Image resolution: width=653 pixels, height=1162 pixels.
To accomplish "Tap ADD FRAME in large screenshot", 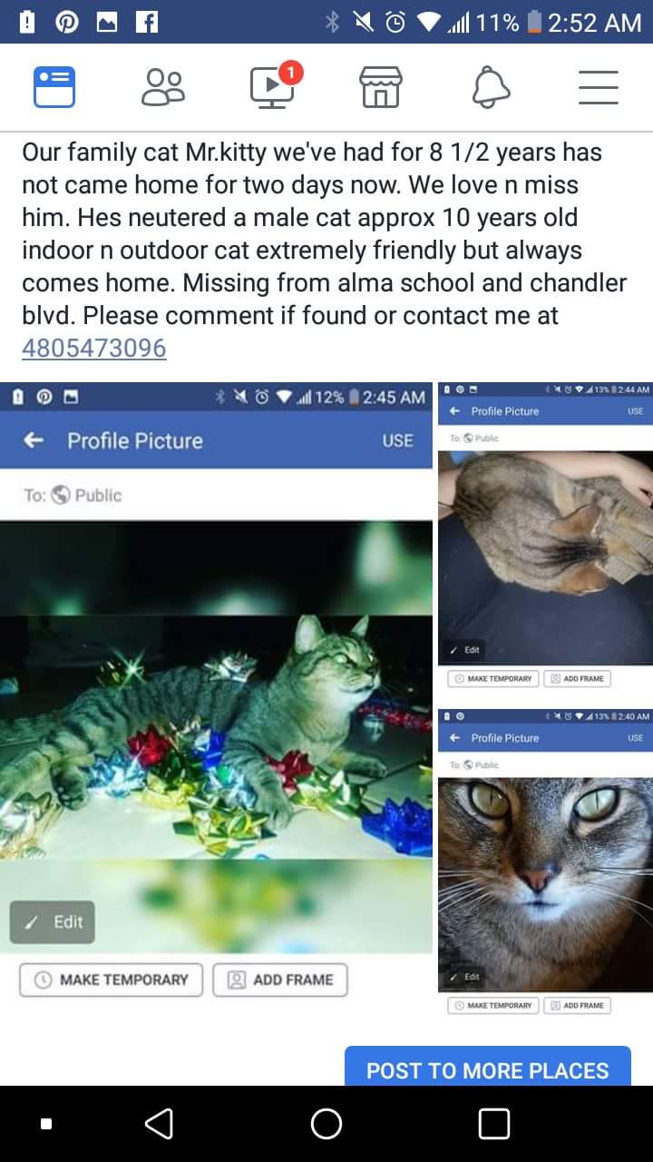I will (x=280, y=980).
